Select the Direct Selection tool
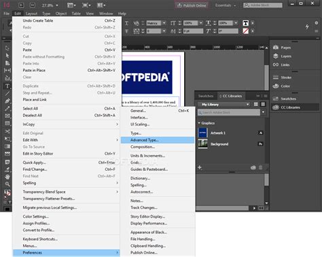 [7, 56]
